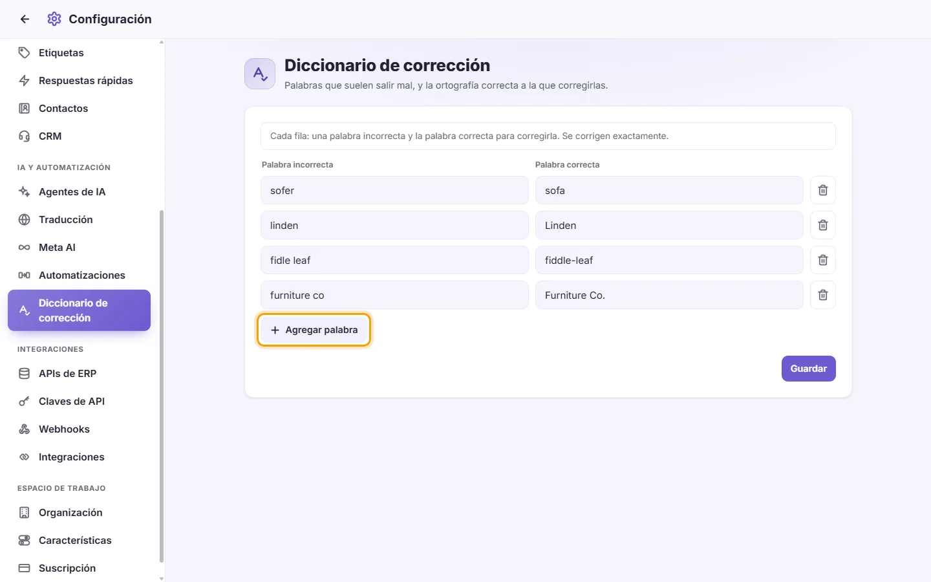The image size is (931, 582).
Task: Click the Contactos address book icon
Action: pyautogui.click(x=25, y=109)
